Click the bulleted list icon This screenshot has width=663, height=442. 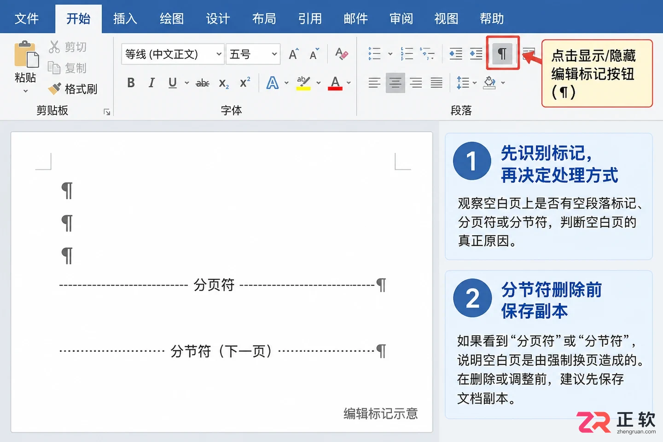pos(374,54)
